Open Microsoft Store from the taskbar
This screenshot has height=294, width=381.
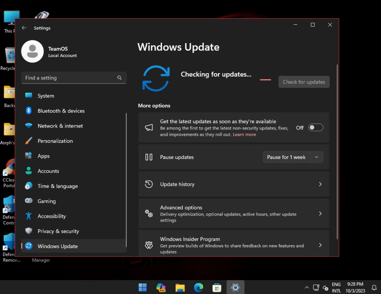click(217, 288)
